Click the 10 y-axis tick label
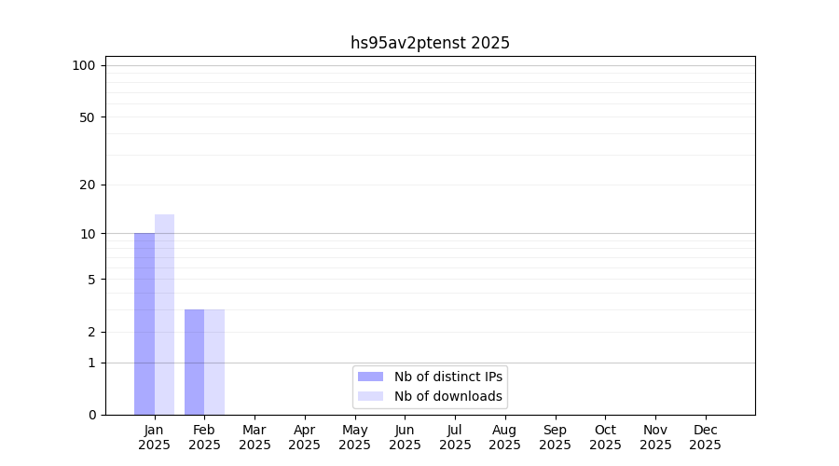839x466 pixels. (88, 234)
